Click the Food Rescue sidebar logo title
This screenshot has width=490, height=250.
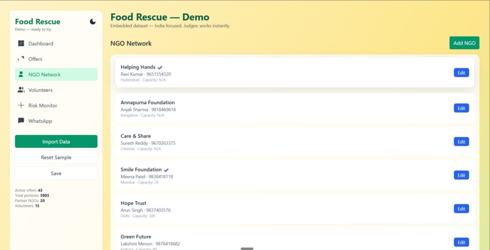38,21
